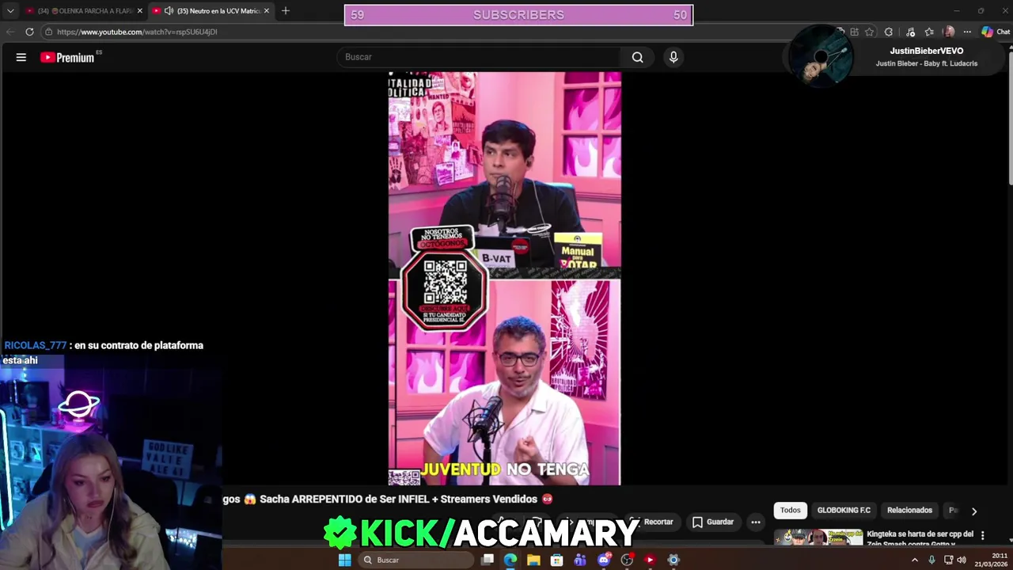Open the YouTube hamburger guide menu
The width and height of the screenshot is (1013, 570).
(21, 57)
